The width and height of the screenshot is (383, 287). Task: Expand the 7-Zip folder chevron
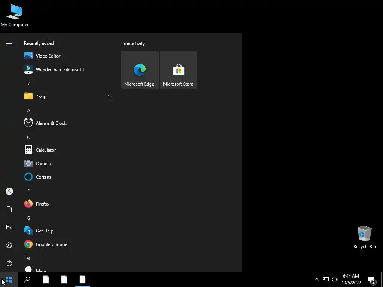[x=110, y=96]
